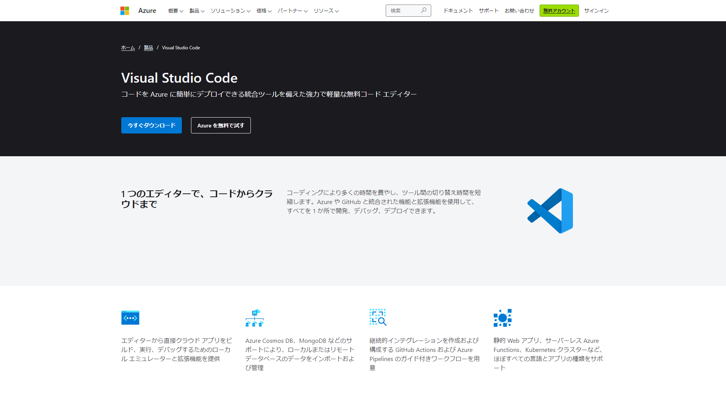This screenshot has height=394, width=726.
Task: Click the Azure Cosmos DB、MongoDB description text
Action: (300, 354)
